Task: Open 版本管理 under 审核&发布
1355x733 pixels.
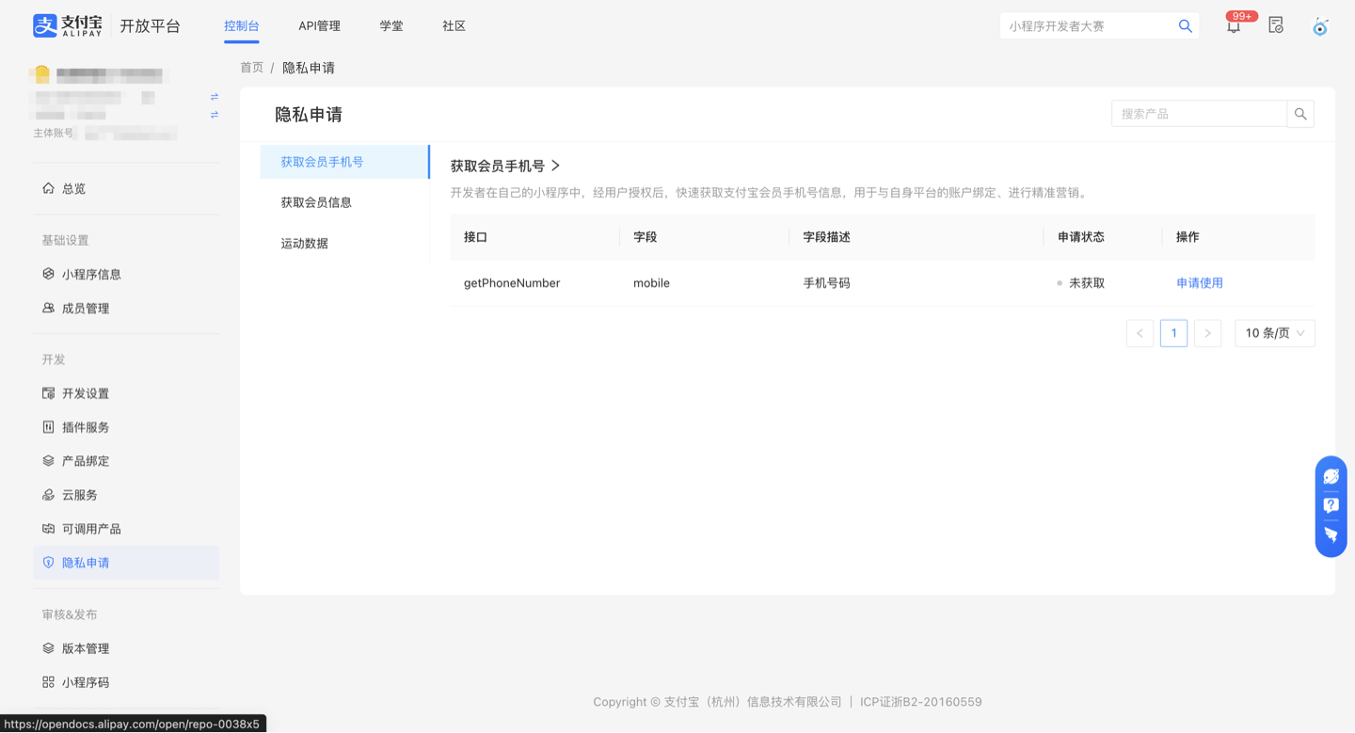Action: click(84, 648)
